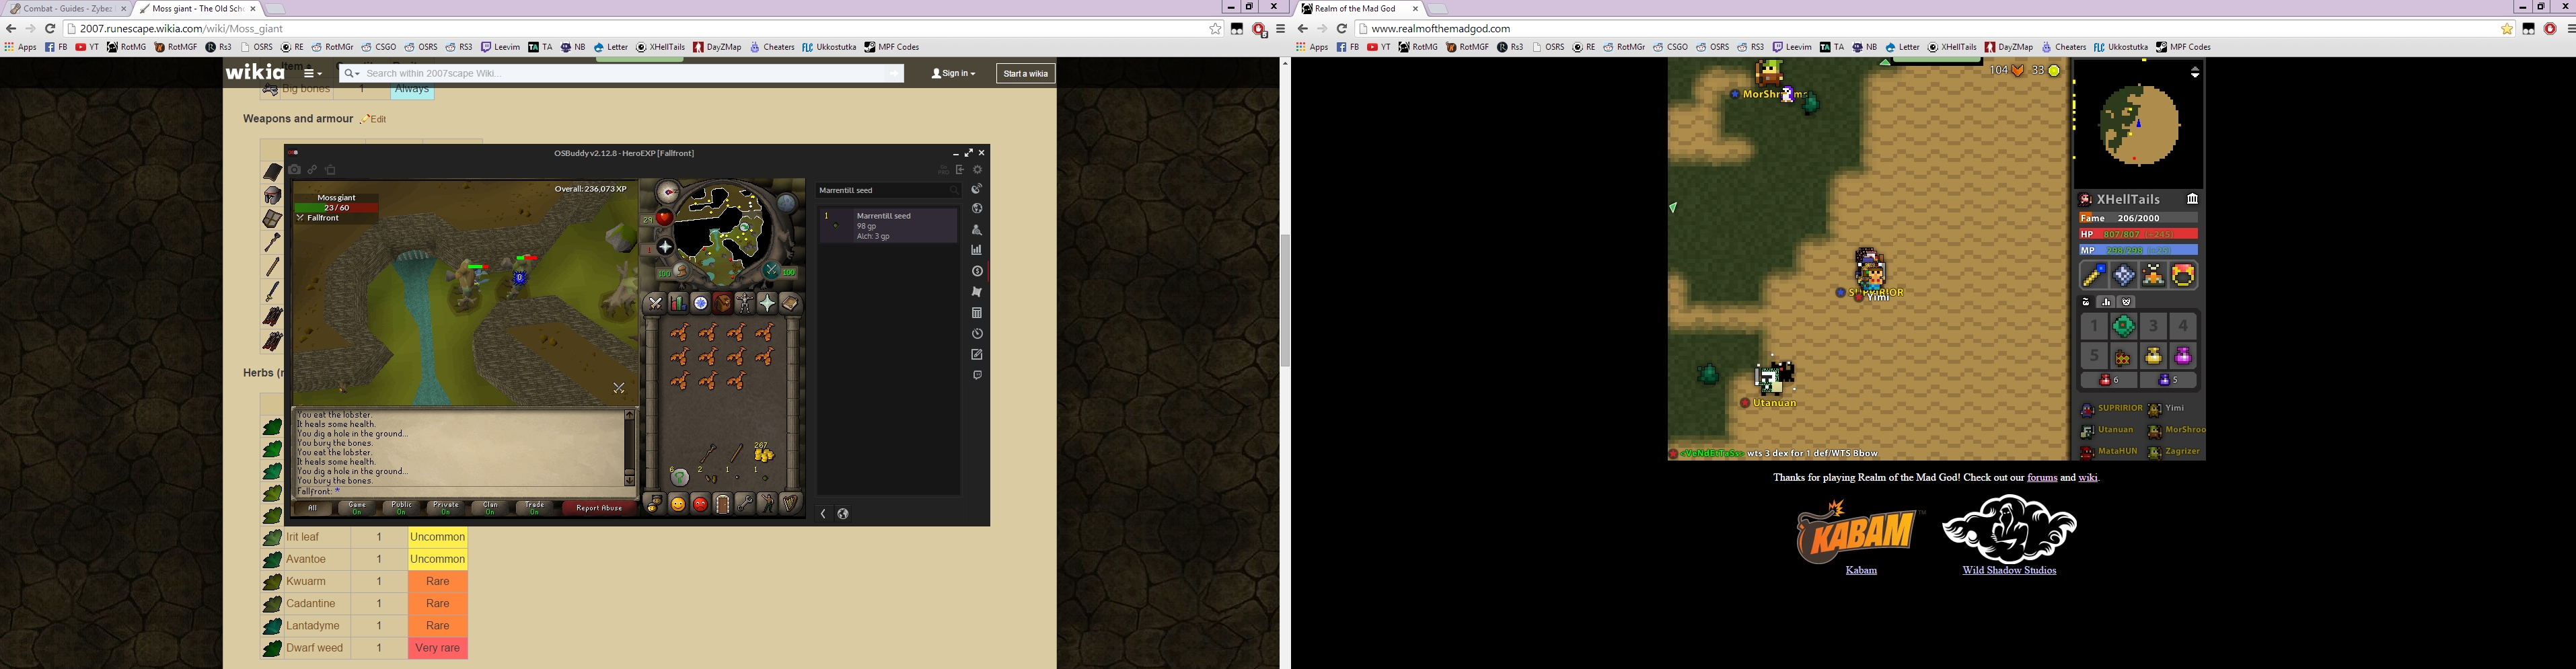Image resolution: width=2576 pixels, height=669 pixels.
Task: Open the game Logout door tab
Action: 722,505
